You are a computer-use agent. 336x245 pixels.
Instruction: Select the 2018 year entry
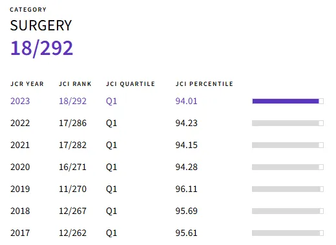[20, 211]
